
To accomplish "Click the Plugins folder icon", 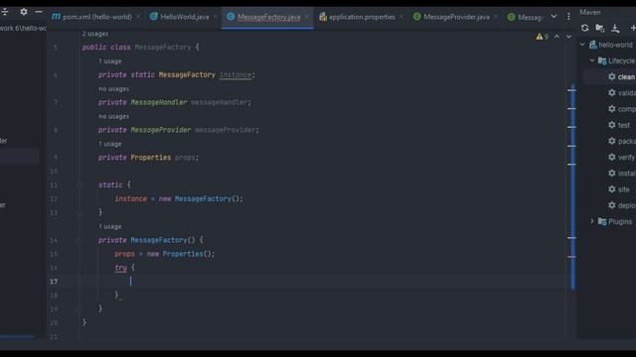I will click(602, 221).
